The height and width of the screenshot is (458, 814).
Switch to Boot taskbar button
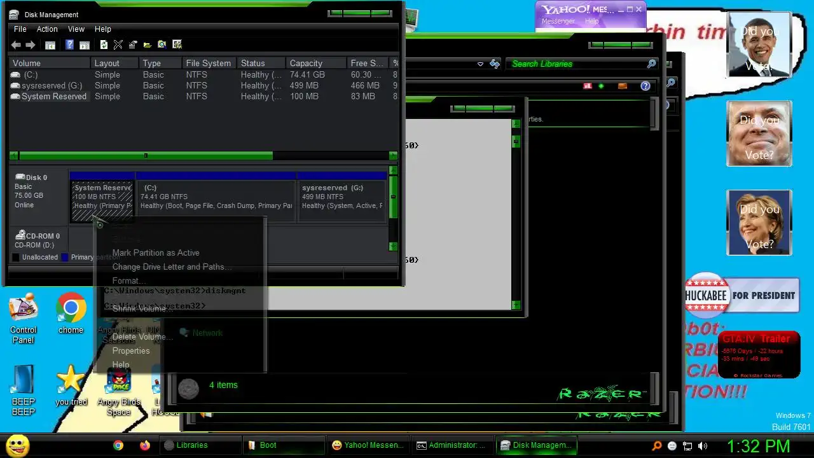click(x=283, y=445)
